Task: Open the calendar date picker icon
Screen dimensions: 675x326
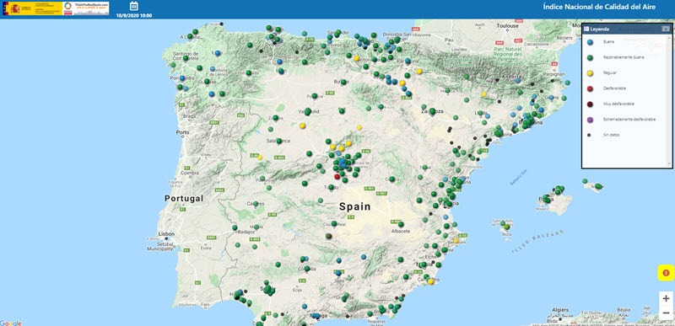Action: click(134, 6)
